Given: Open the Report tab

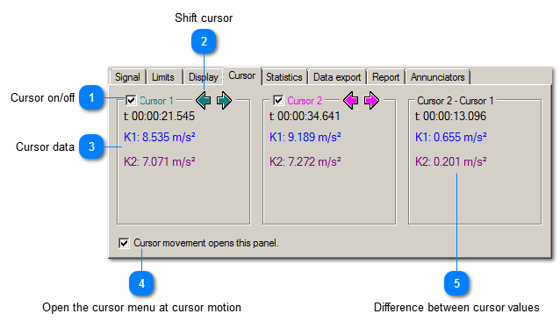Looking at the screenshot, I should coord(385,77).
